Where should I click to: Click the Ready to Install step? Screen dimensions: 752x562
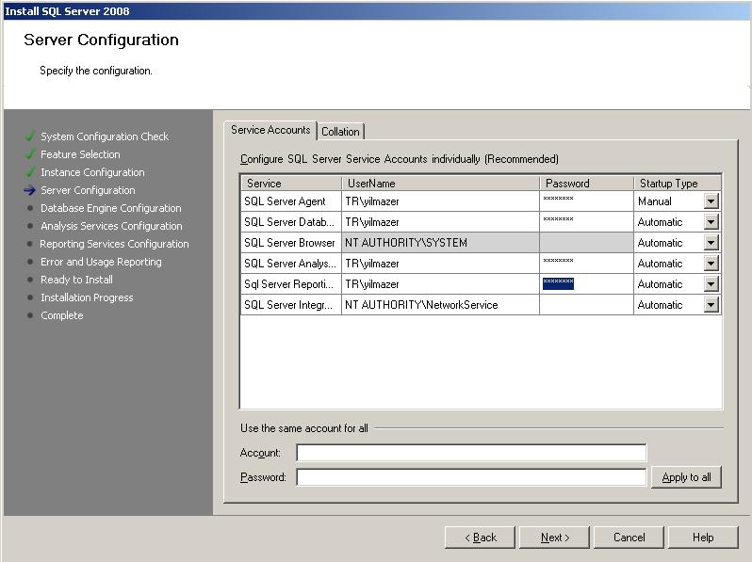pos(76,280)
